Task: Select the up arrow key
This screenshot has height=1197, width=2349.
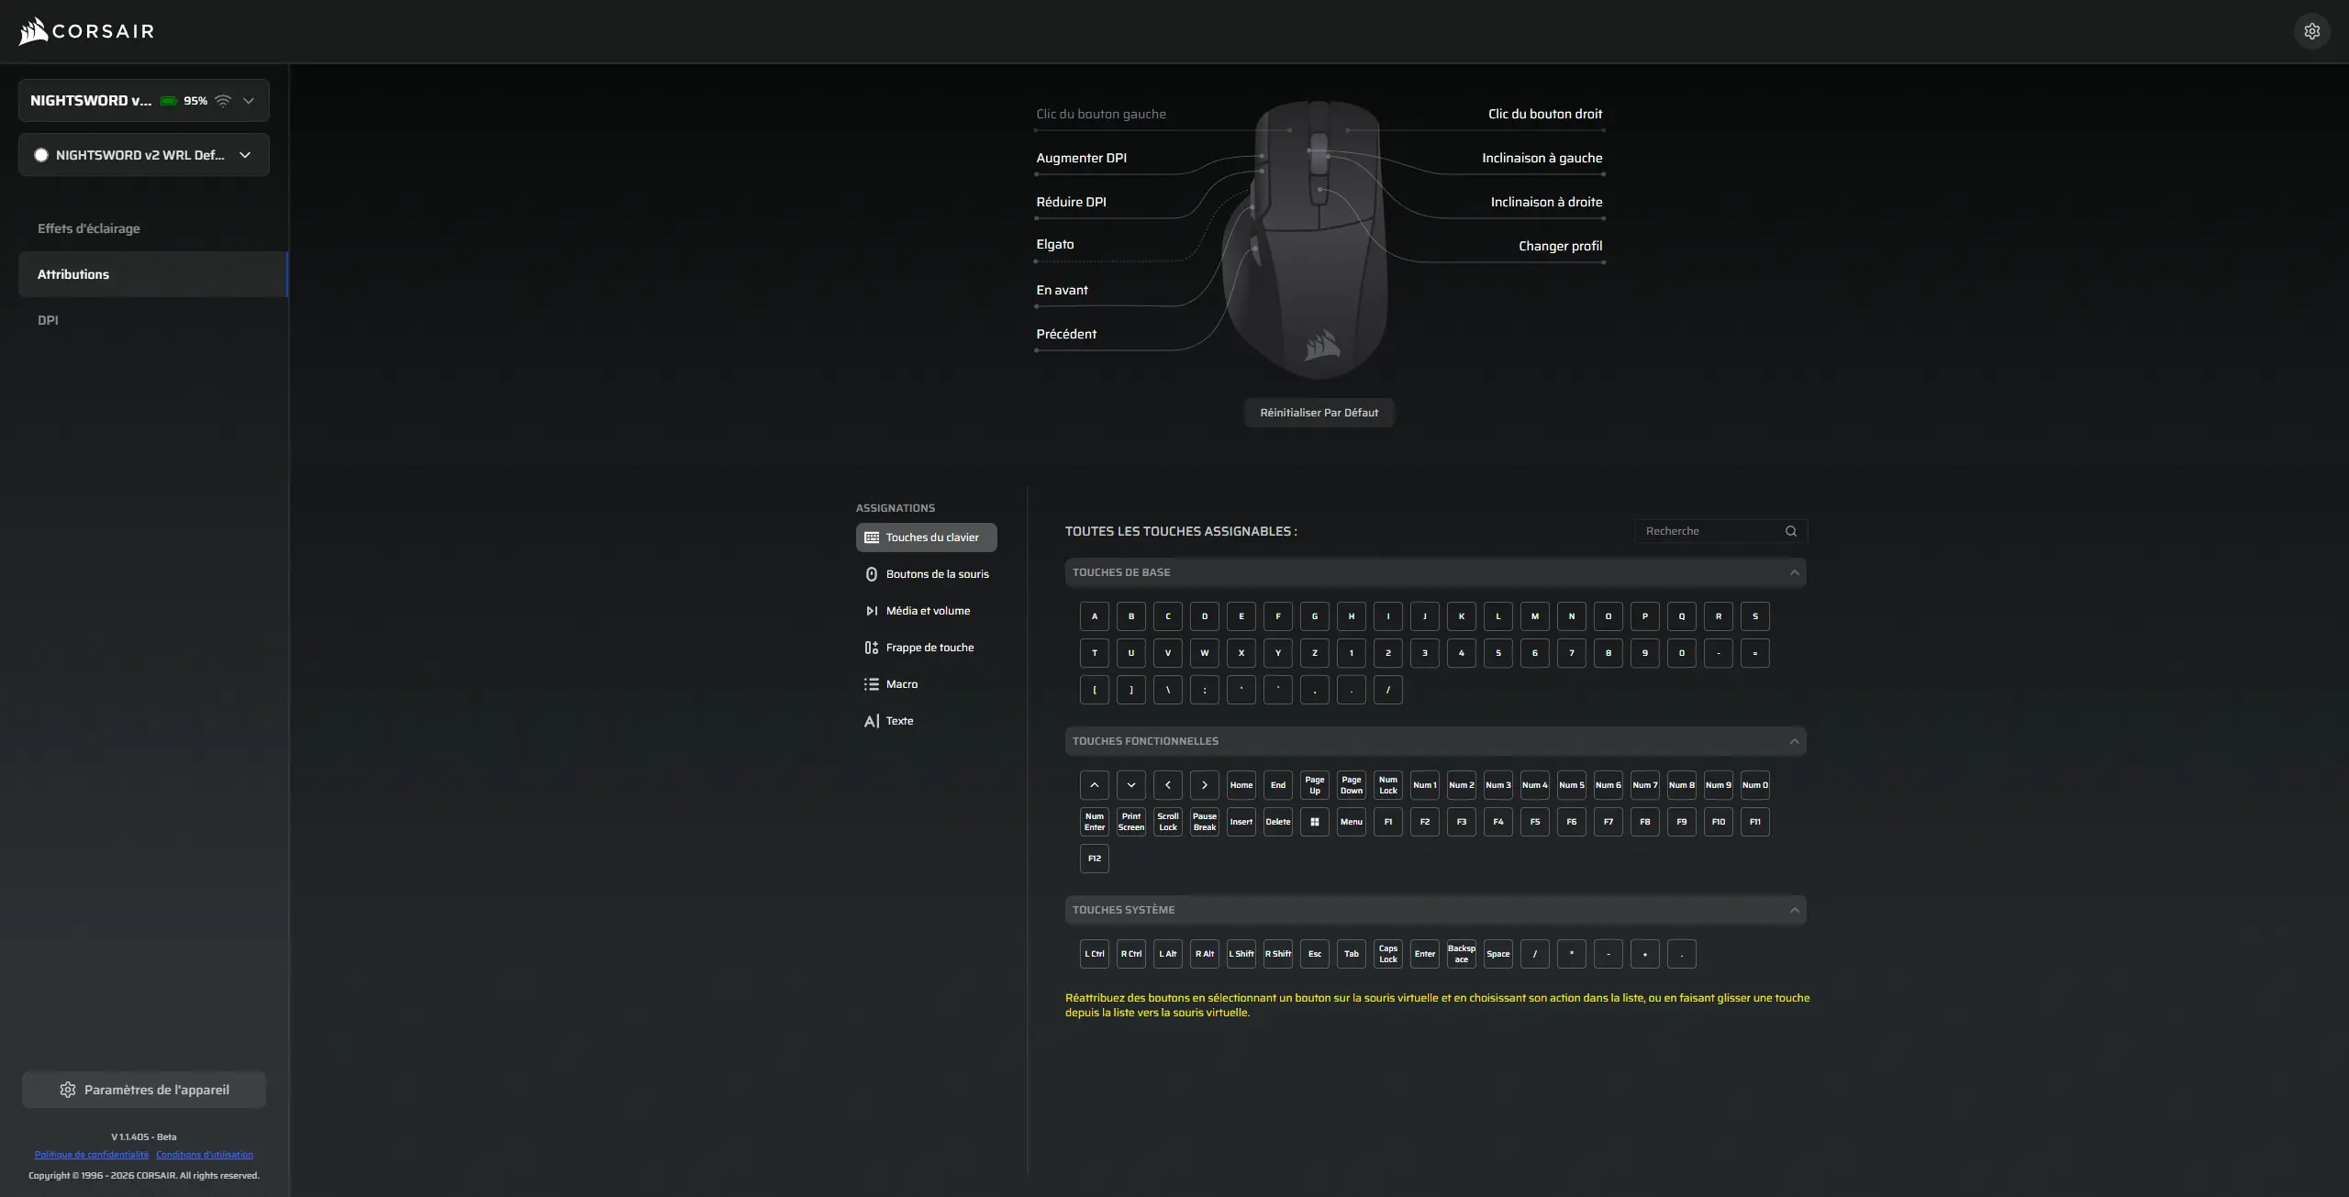Action: coord(1095,785)
